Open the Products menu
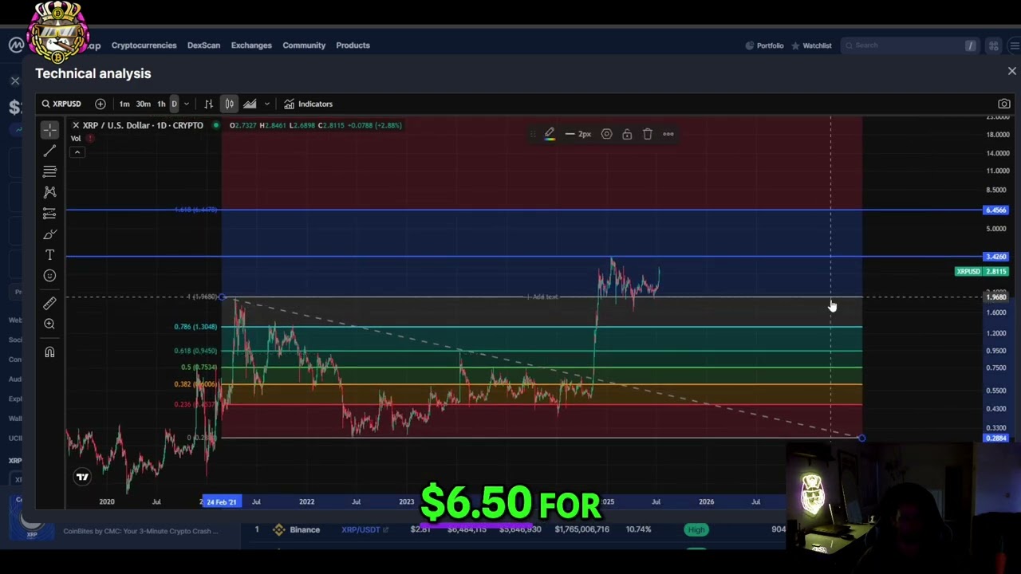1021x574 pixels. pyautogui.click(x=353, y=45)
